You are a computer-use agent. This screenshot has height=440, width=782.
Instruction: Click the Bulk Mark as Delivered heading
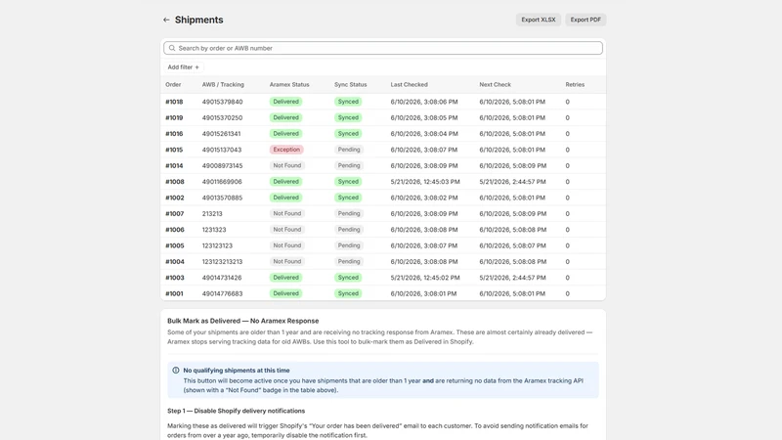pos(242,321)
